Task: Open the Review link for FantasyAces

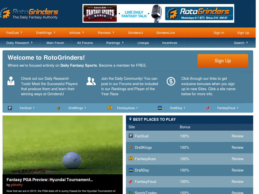Action: tap(237, 159)
